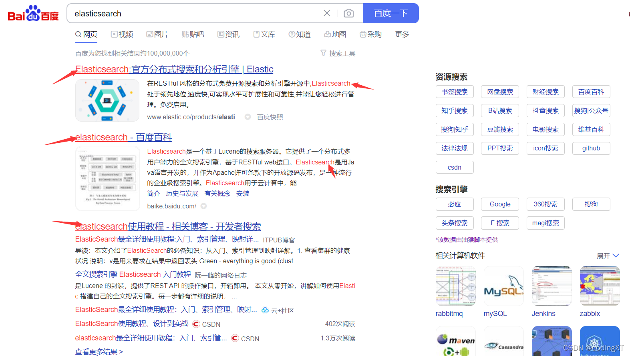630x356 pixels.
Task: Open image search via camera icon
Action: click(x=349, y=14)
